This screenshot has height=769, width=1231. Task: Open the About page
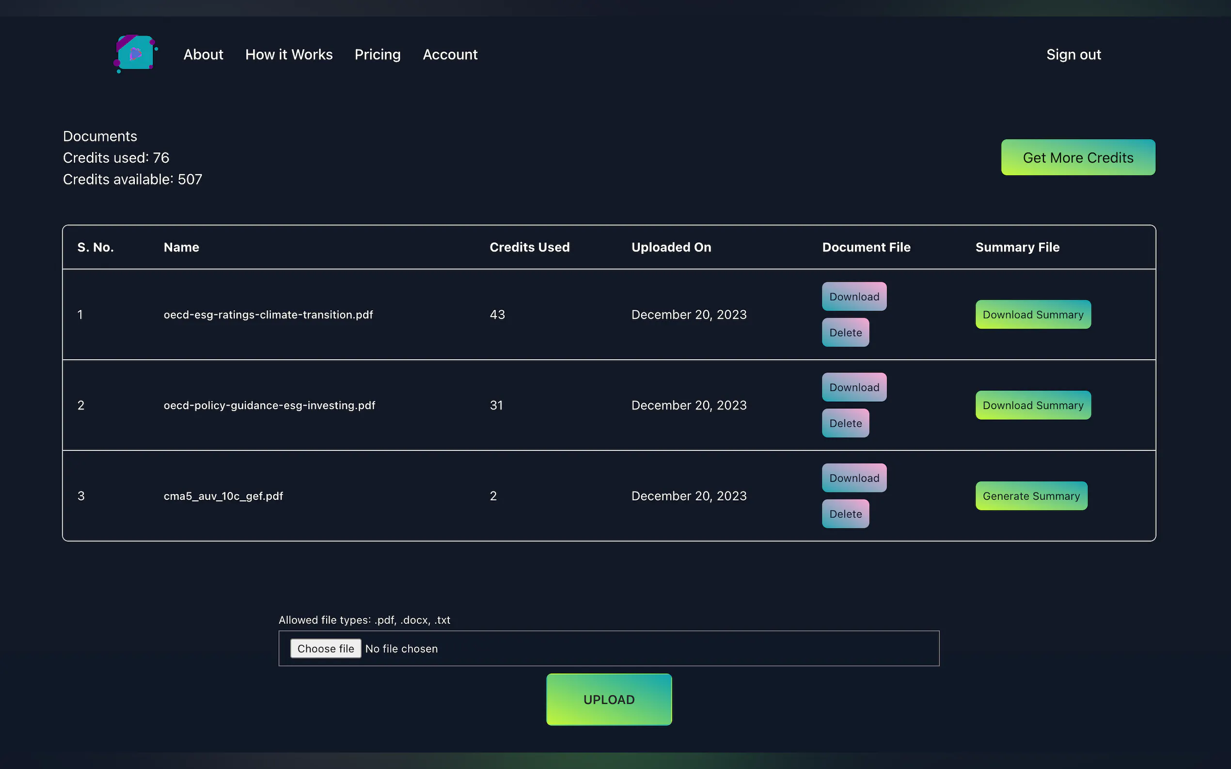pos(203,54)
